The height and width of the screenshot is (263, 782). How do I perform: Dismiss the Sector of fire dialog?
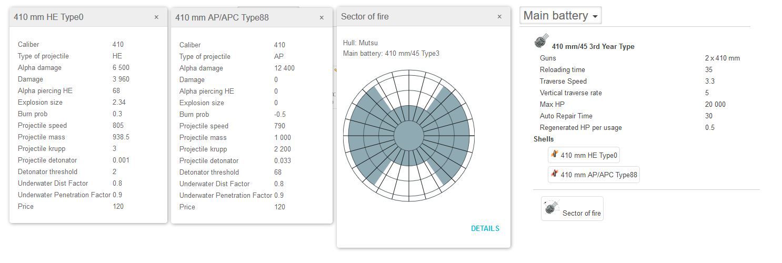coord(499,17)
